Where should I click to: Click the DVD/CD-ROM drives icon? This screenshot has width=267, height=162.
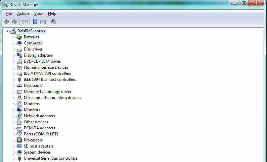click(19, 61)
